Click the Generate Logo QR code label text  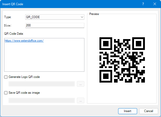click(x=24, y=77)
